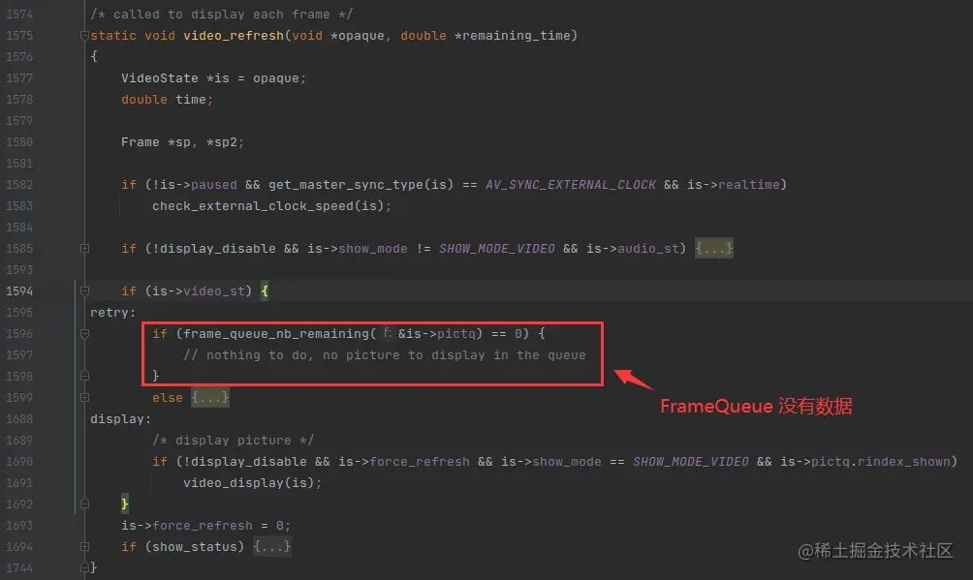The image size is (973, 580).
Task: Collapse the frame_queue_nb_remaining if block at line 1596
Action: [84, 334]
